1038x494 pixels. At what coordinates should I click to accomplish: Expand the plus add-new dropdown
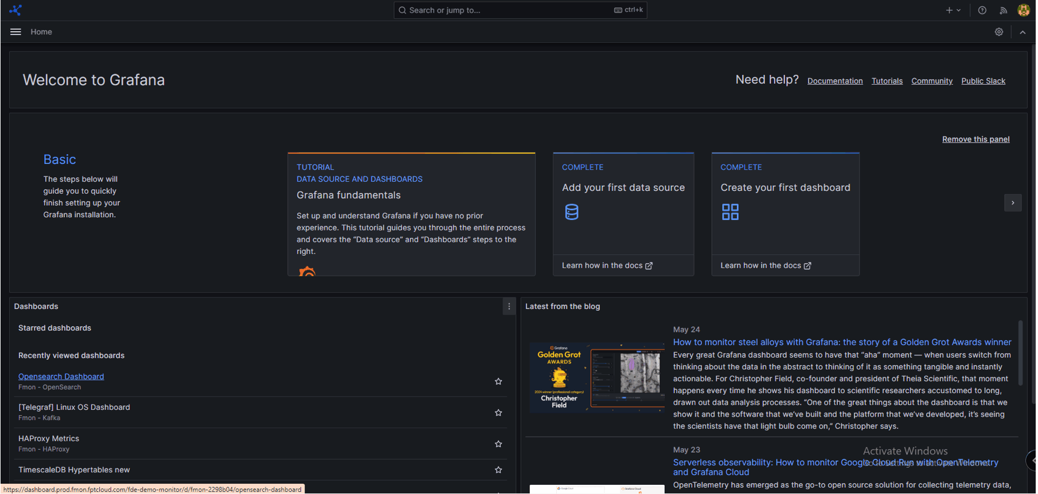953,10
